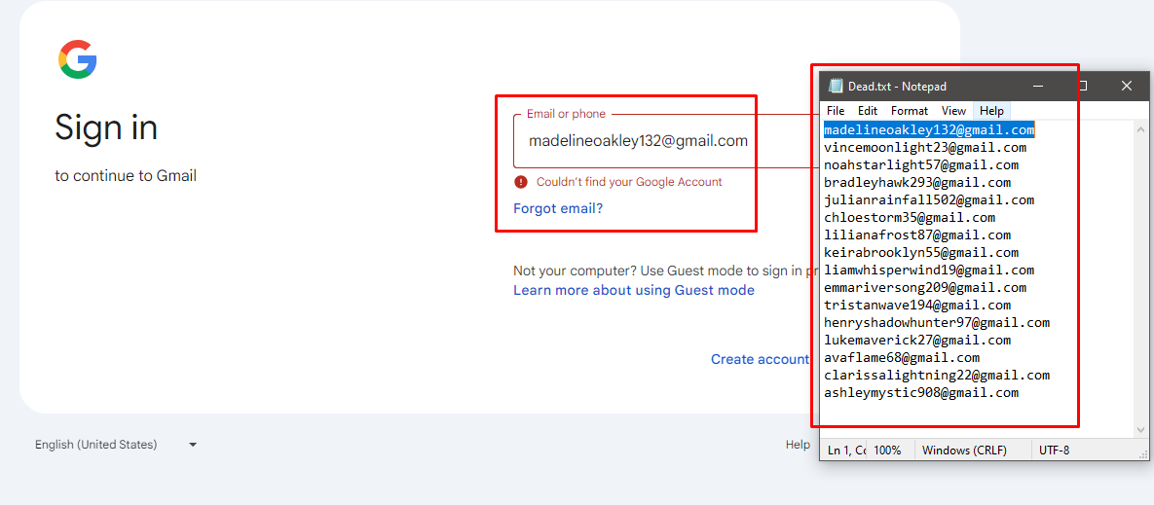Click UTF-8 encoding in Notepad status bar
1154x505 pixels.
pyautogui.click(x=1055, y=450)
